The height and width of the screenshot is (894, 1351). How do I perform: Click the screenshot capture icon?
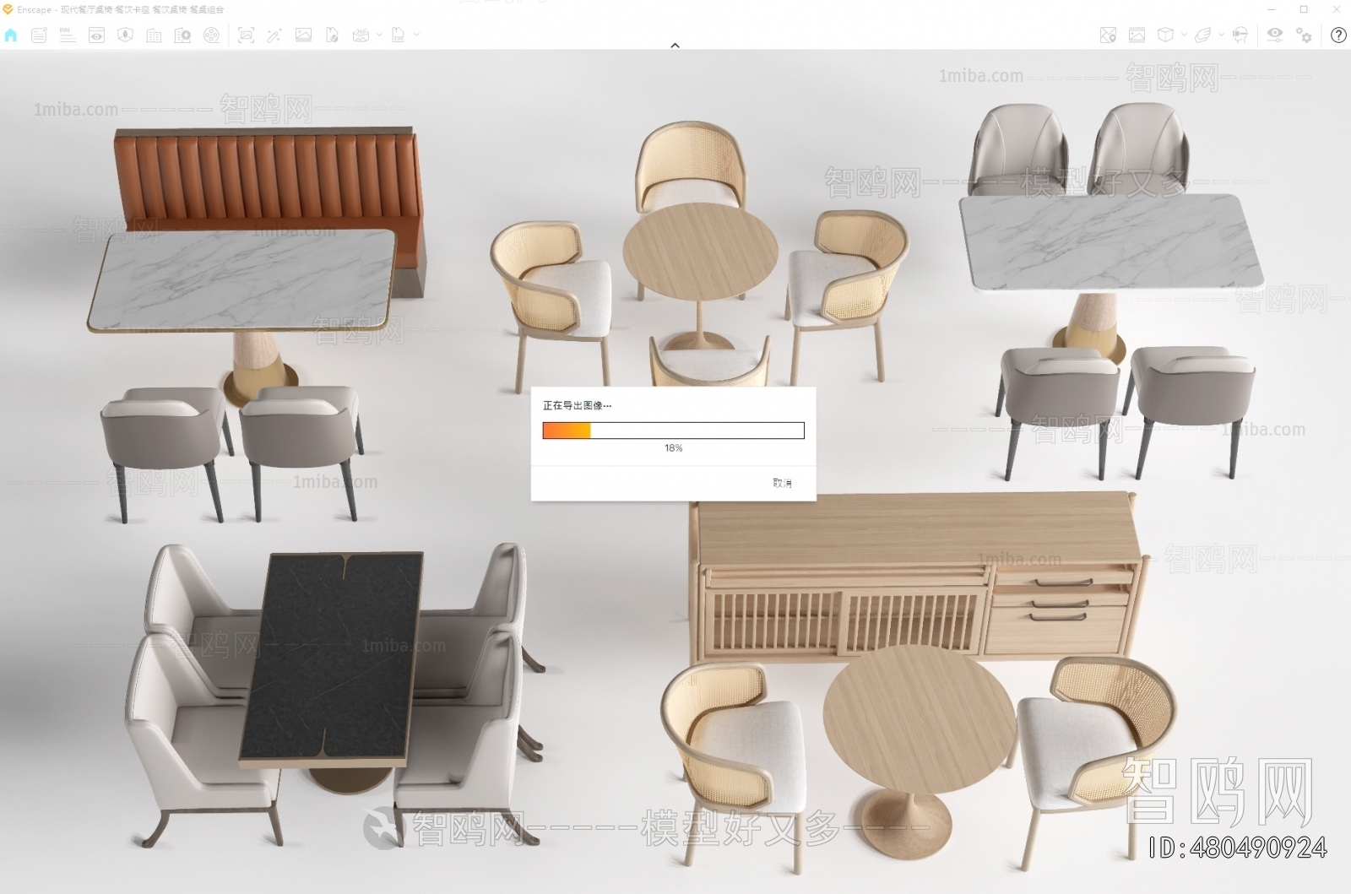point(247,35)
